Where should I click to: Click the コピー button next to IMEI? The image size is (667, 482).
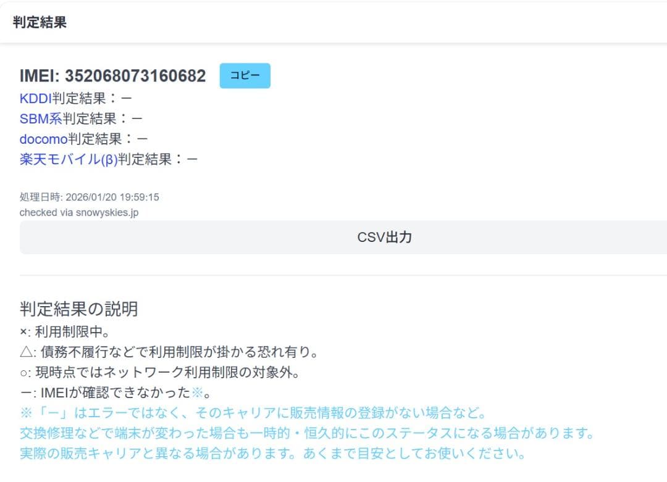[x=245, y=76]
